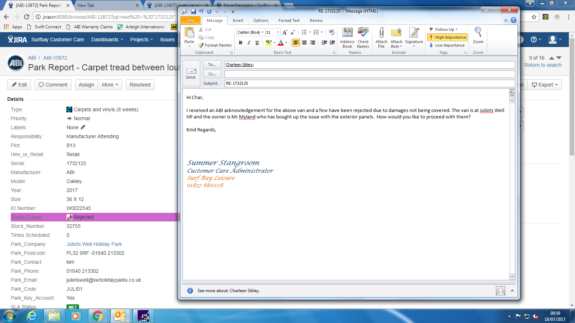The height and width of the screenshot is (323, 575).
Task: Click into the Cc recipients field
Action: [369, 74]
